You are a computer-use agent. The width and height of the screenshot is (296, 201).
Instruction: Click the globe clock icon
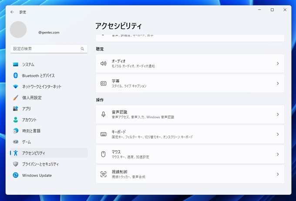coord(16,131)
